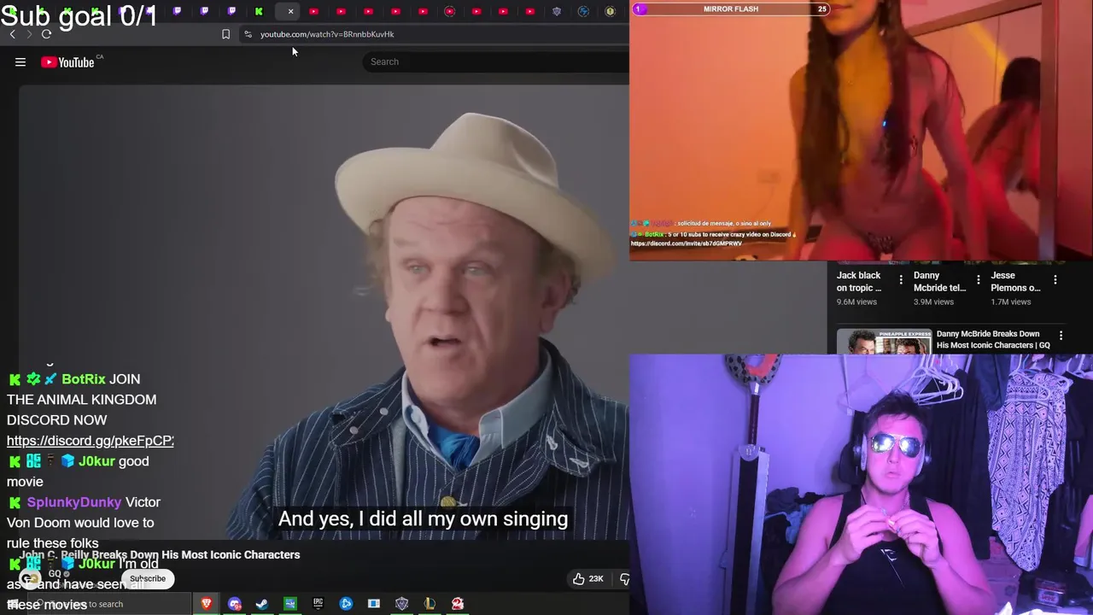Open options menu for Jesse Plemons video
The height and width of the screenshot is (615, 1093).
tap(1055, 279)
